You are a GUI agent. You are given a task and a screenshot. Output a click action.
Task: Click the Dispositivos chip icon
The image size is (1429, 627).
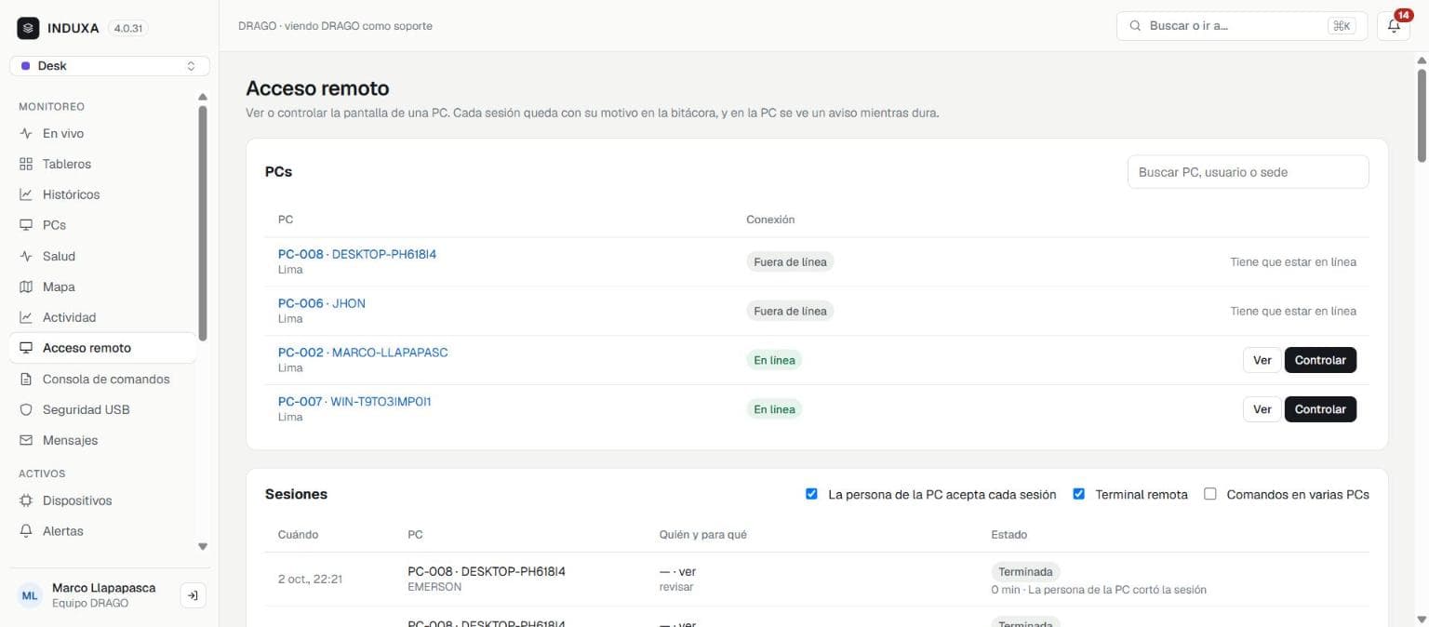tap(26, 500)
